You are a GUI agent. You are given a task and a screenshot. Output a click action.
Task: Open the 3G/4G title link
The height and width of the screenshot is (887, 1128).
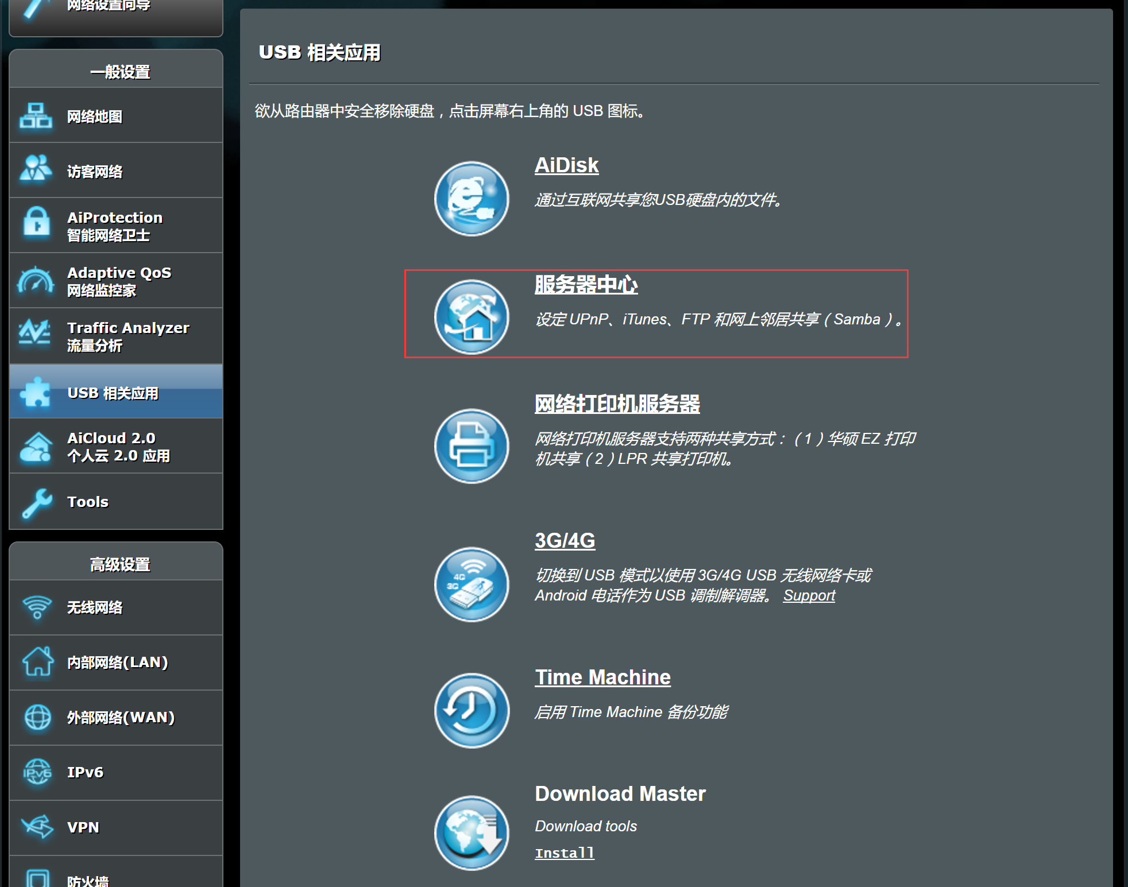(565, 541)
